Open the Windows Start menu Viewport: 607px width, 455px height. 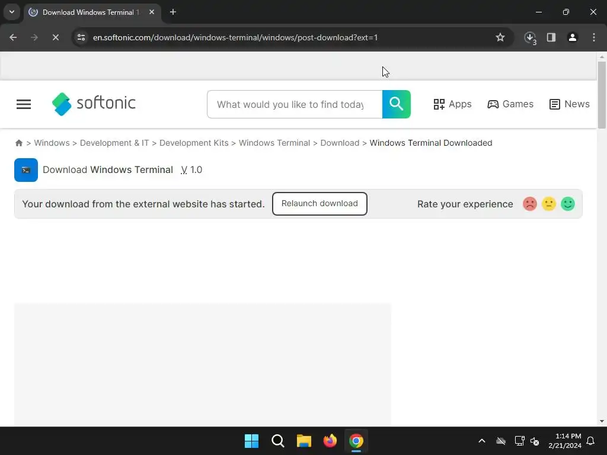[x=251, y=441]
